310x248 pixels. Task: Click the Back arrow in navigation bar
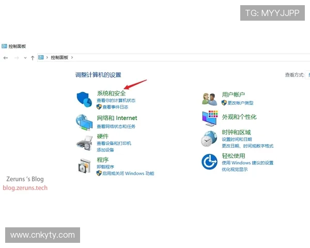(x=6, y=58)
